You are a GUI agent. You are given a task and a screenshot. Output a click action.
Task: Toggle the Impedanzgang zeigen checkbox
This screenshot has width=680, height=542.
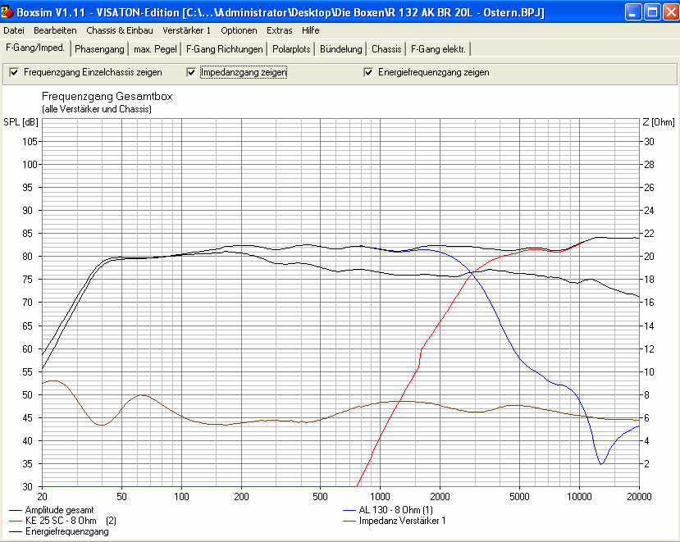click(x=192, y=72)
